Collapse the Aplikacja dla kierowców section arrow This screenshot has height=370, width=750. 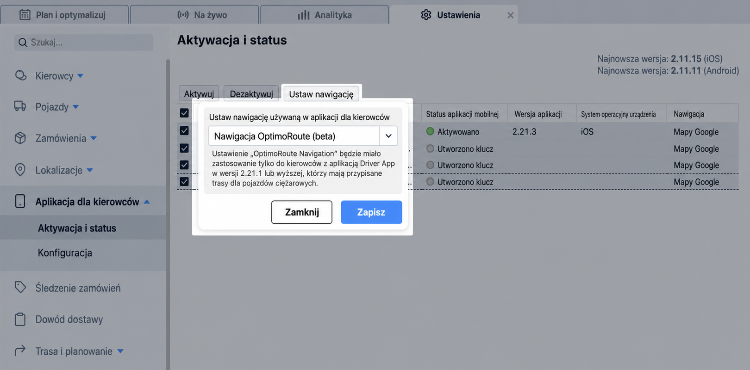[x=147, y=202]
